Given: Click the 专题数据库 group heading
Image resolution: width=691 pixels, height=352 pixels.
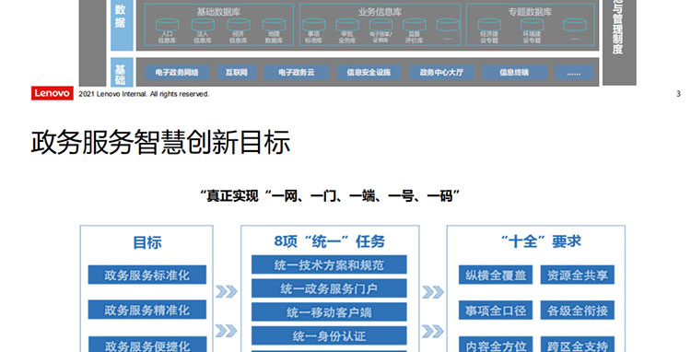Looking at the screenshot, I should click(530, 12).
